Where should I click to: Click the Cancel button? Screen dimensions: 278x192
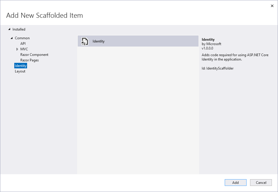click(261, 183)
